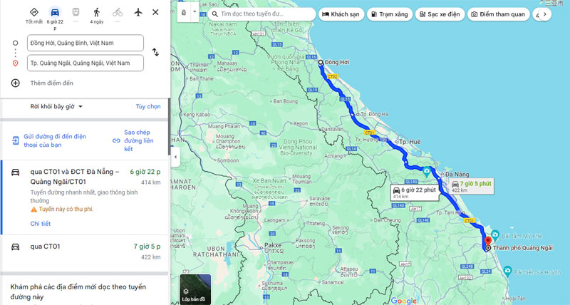The height and width of the screenshot is (305, 570).
Task: Expand the Rời khỏi bây giờ dropdown
Action: coord(57,106)
